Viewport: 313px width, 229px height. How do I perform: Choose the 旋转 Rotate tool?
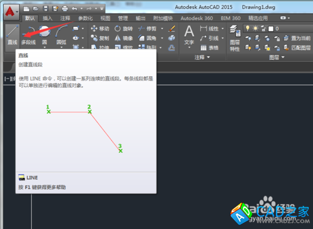coord(123,29)
